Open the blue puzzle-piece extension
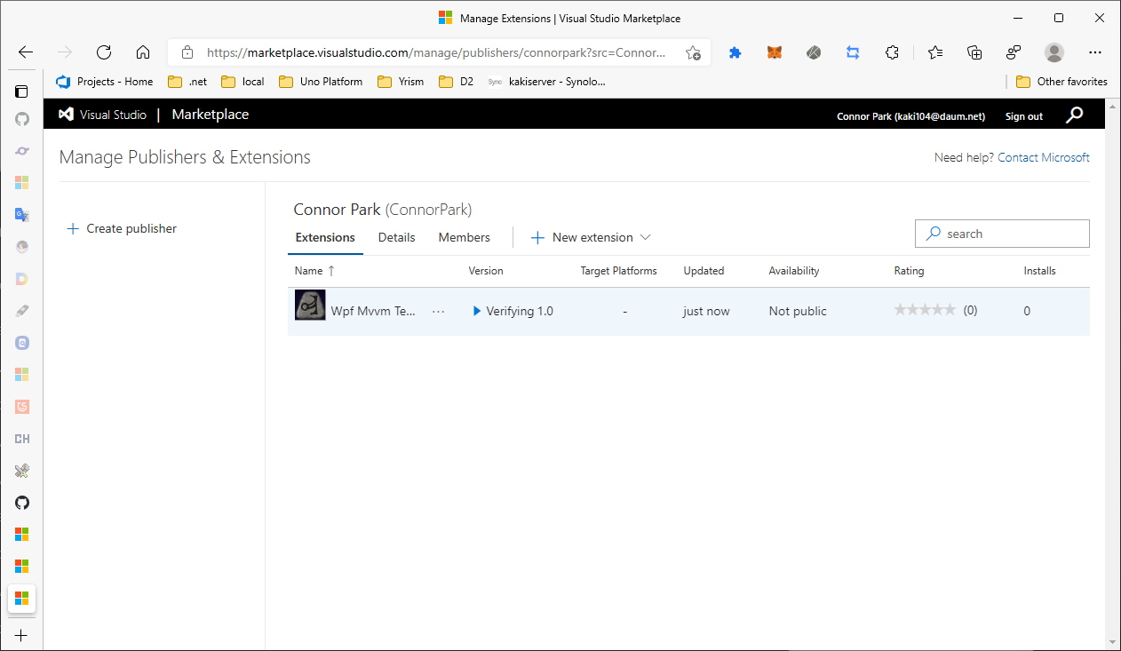 735,52
